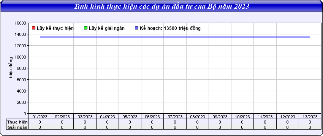Click the green Lũy kế giải ngân legend swatch
This screenshot has height=136, width=323.
click(x=86, y=28)
